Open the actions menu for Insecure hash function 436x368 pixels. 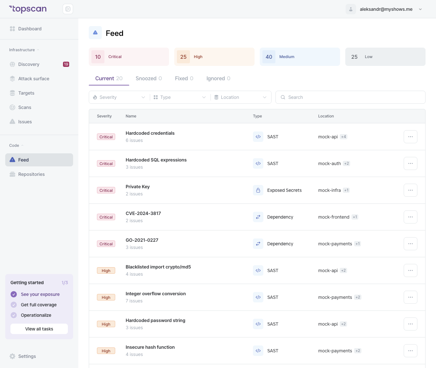(x=411, y=351)
